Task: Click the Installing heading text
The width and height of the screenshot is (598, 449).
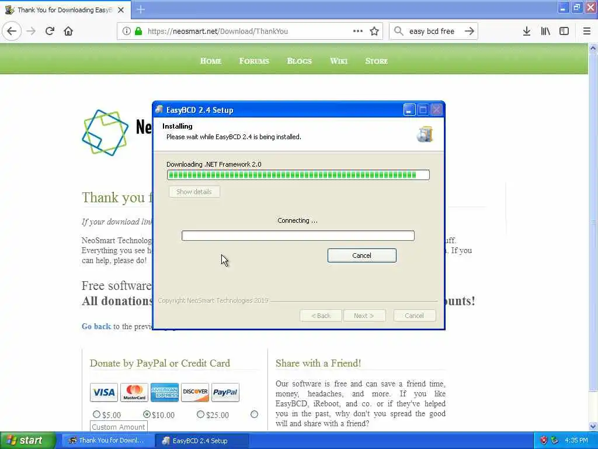Action: click(x=178, y=126)
